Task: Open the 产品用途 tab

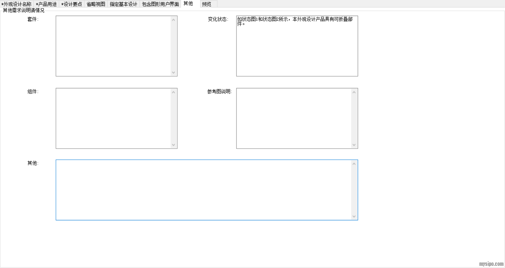Action: coord(46,4)
